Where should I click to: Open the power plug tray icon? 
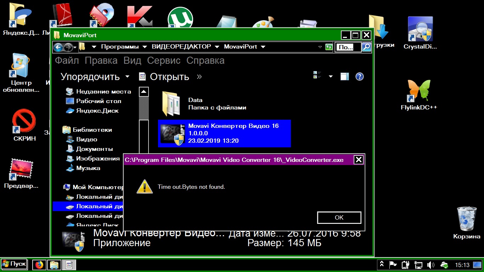406,265
